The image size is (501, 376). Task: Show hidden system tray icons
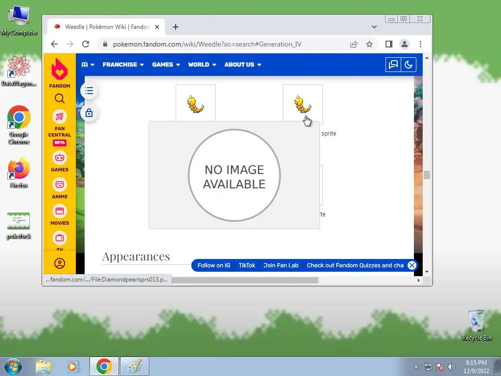pyautogui.click(x=416, y=367)
